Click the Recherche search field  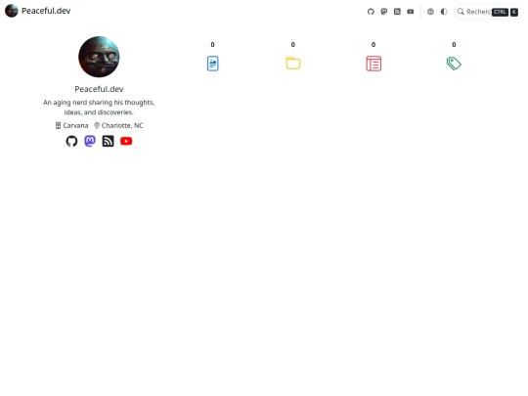(488, 12)
